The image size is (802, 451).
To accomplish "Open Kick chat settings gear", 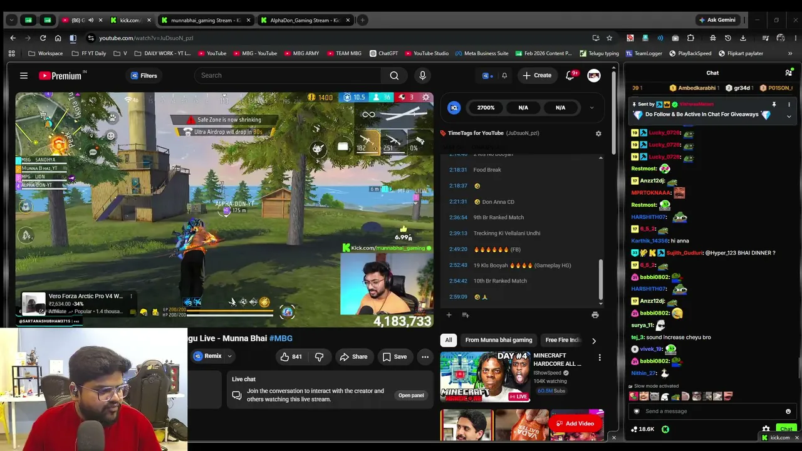I will tap(766, 429).
